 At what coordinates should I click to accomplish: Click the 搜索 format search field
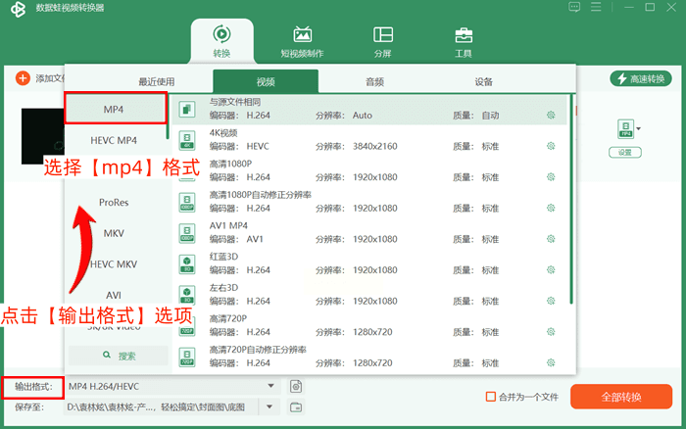[119, 356]
